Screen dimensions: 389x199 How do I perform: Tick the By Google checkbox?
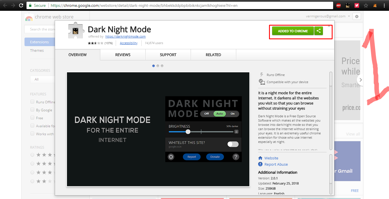point(32,110)
